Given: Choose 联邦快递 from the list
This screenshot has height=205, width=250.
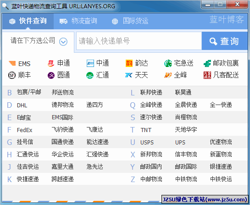Looking at the screenshot, I should pos(151,93).
